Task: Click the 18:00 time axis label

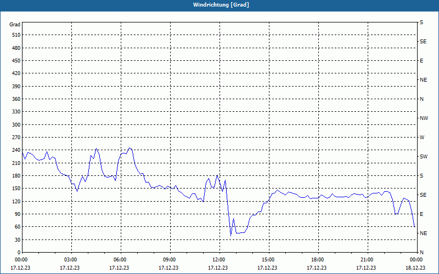Action: point(318,260)
